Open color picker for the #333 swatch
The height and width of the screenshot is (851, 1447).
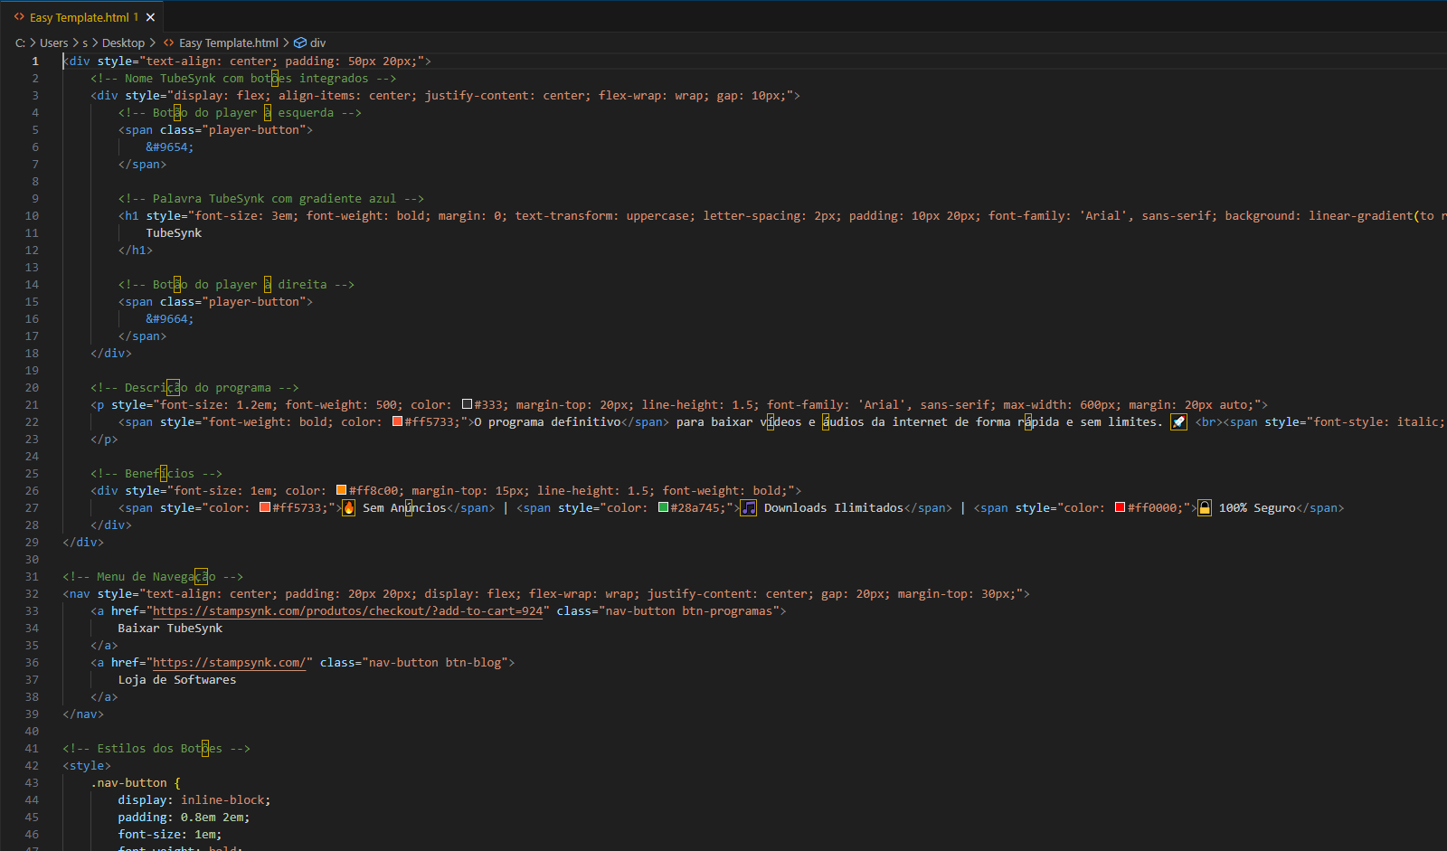point(467,404)
